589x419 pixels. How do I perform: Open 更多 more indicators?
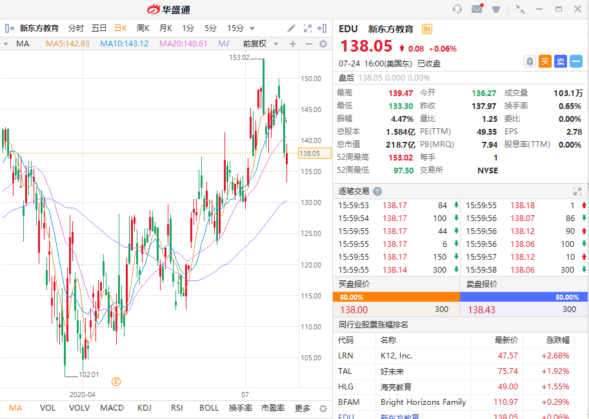point(303,408)
